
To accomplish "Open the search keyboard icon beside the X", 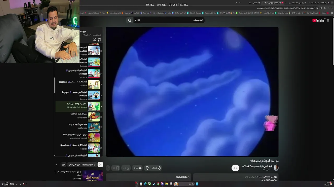I will tap(139, 20).
